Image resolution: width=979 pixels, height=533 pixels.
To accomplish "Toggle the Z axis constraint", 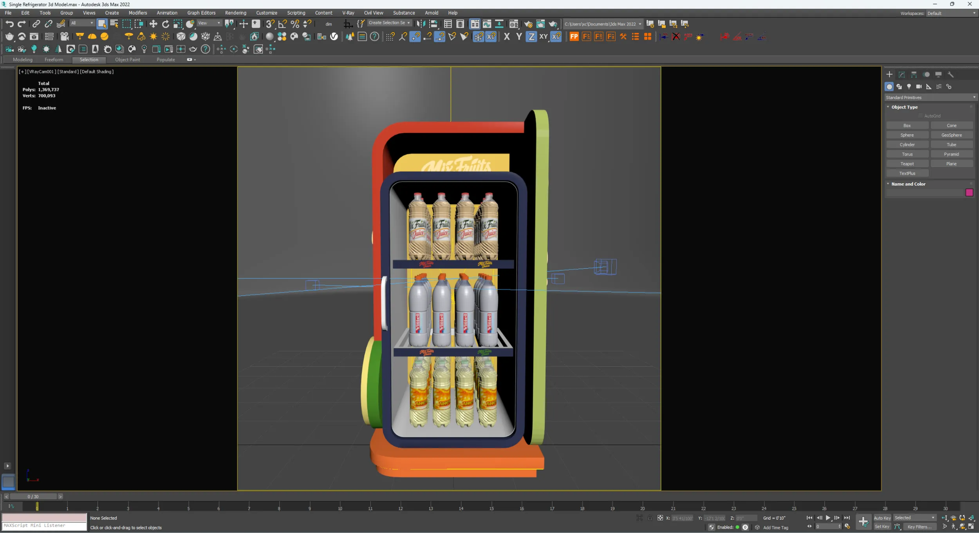I will (531, 36).
